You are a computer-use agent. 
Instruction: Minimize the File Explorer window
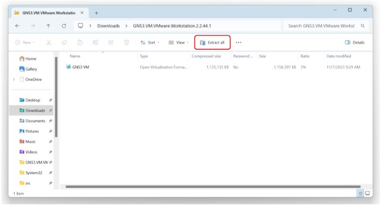pos(335,10)
